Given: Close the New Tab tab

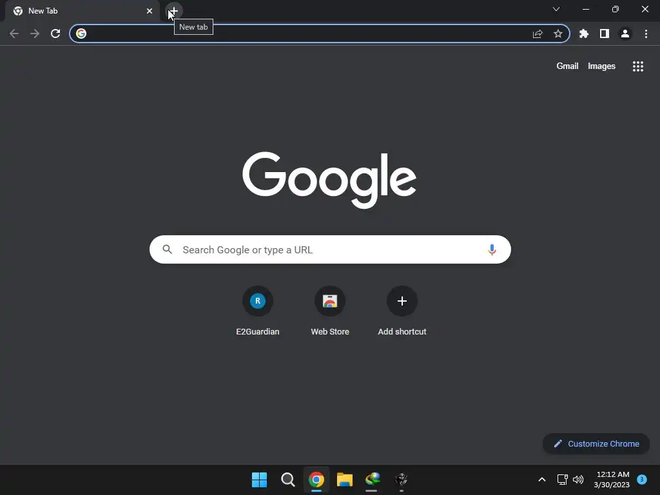Looking at the screenshot, I should coord(150,11).
